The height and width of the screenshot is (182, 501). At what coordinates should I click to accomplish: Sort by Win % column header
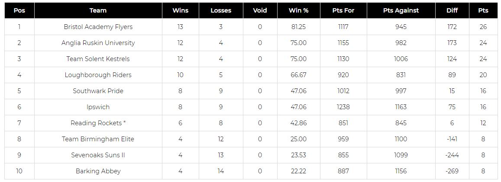point(299,10)
